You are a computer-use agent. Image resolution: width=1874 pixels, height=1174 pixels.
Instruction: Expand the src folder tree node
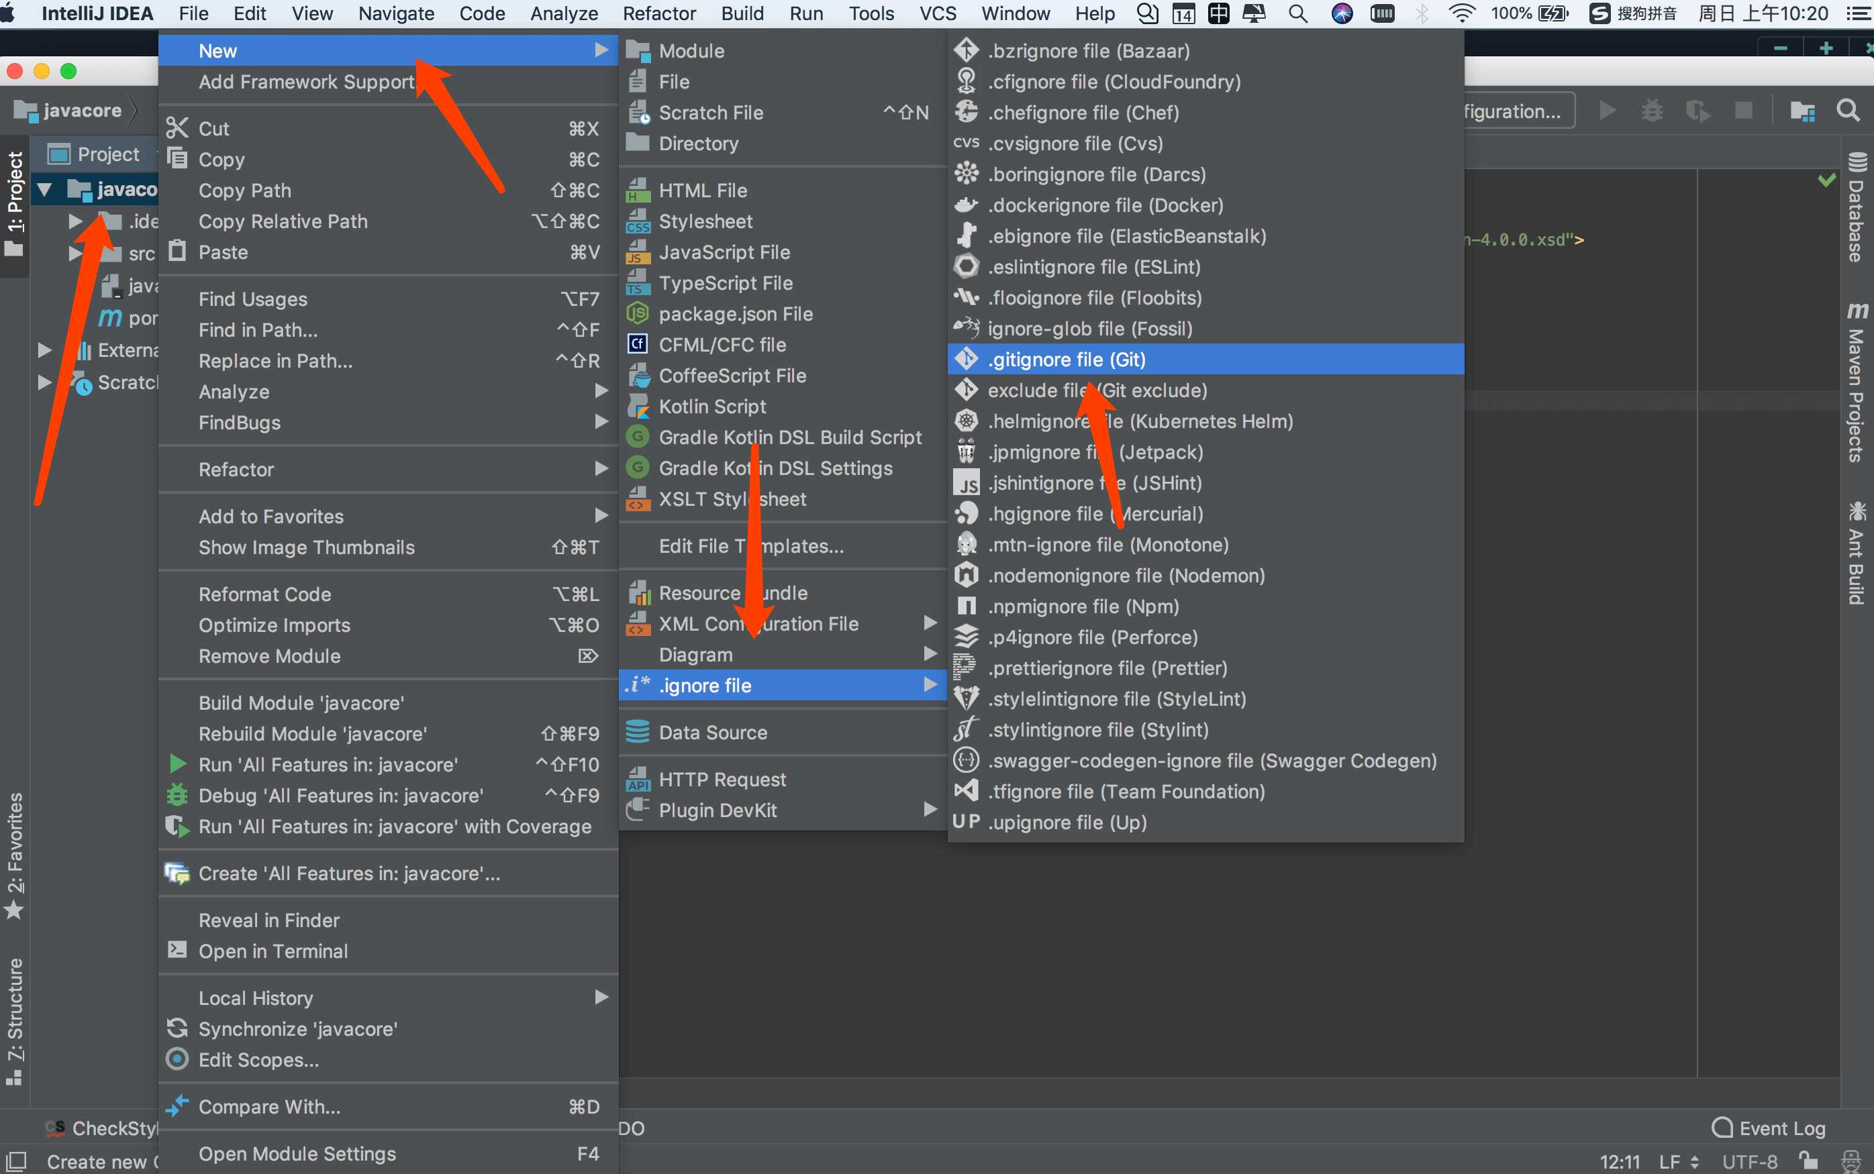[75, 253]
